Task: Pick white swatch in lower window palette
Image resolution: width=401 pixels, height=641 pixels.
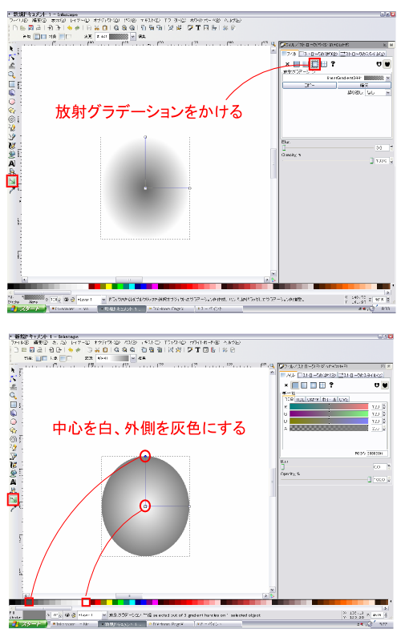Action: [x=86, y=603]
